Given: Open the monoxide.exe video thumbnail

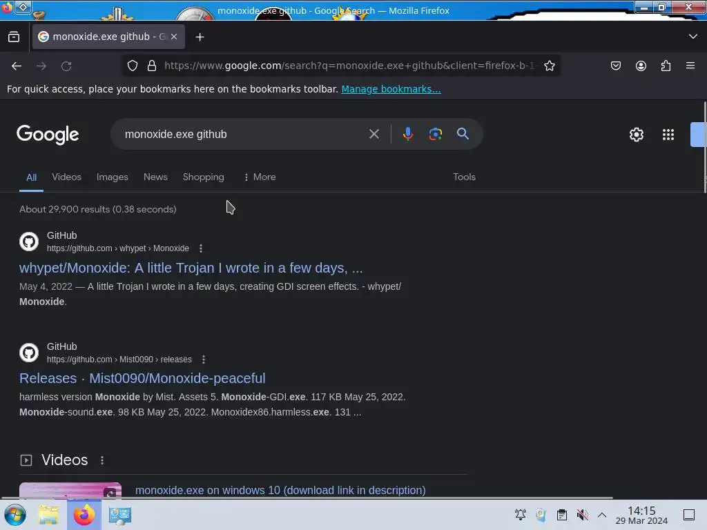Looking at the screenshot, I should (70, 491).
